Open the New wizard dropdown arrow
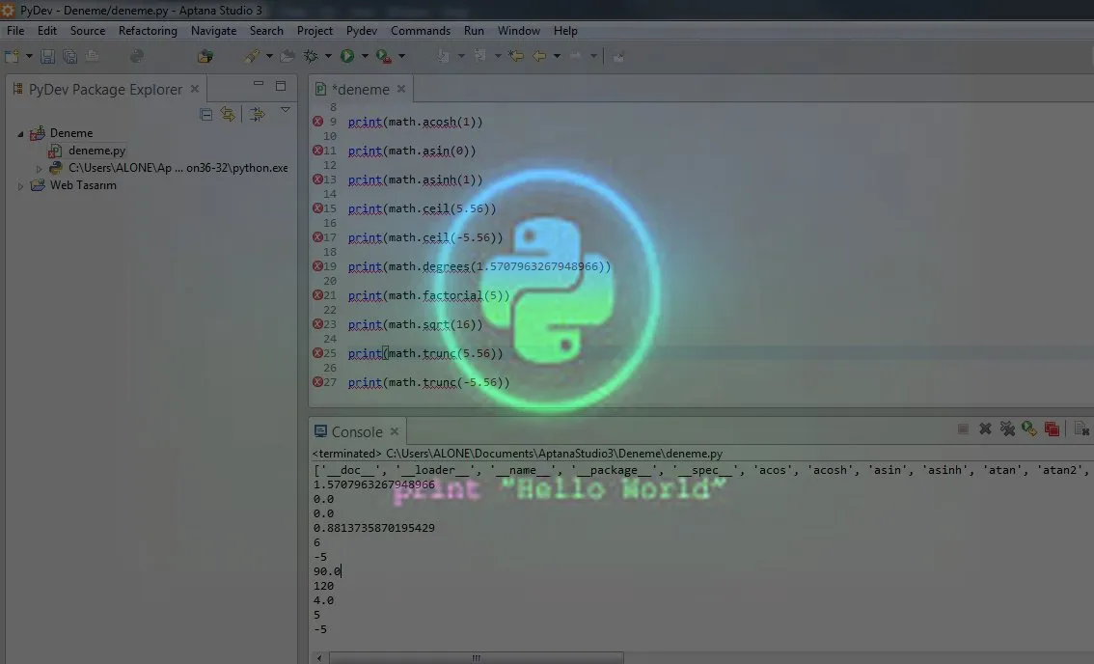 coord(29,57)
